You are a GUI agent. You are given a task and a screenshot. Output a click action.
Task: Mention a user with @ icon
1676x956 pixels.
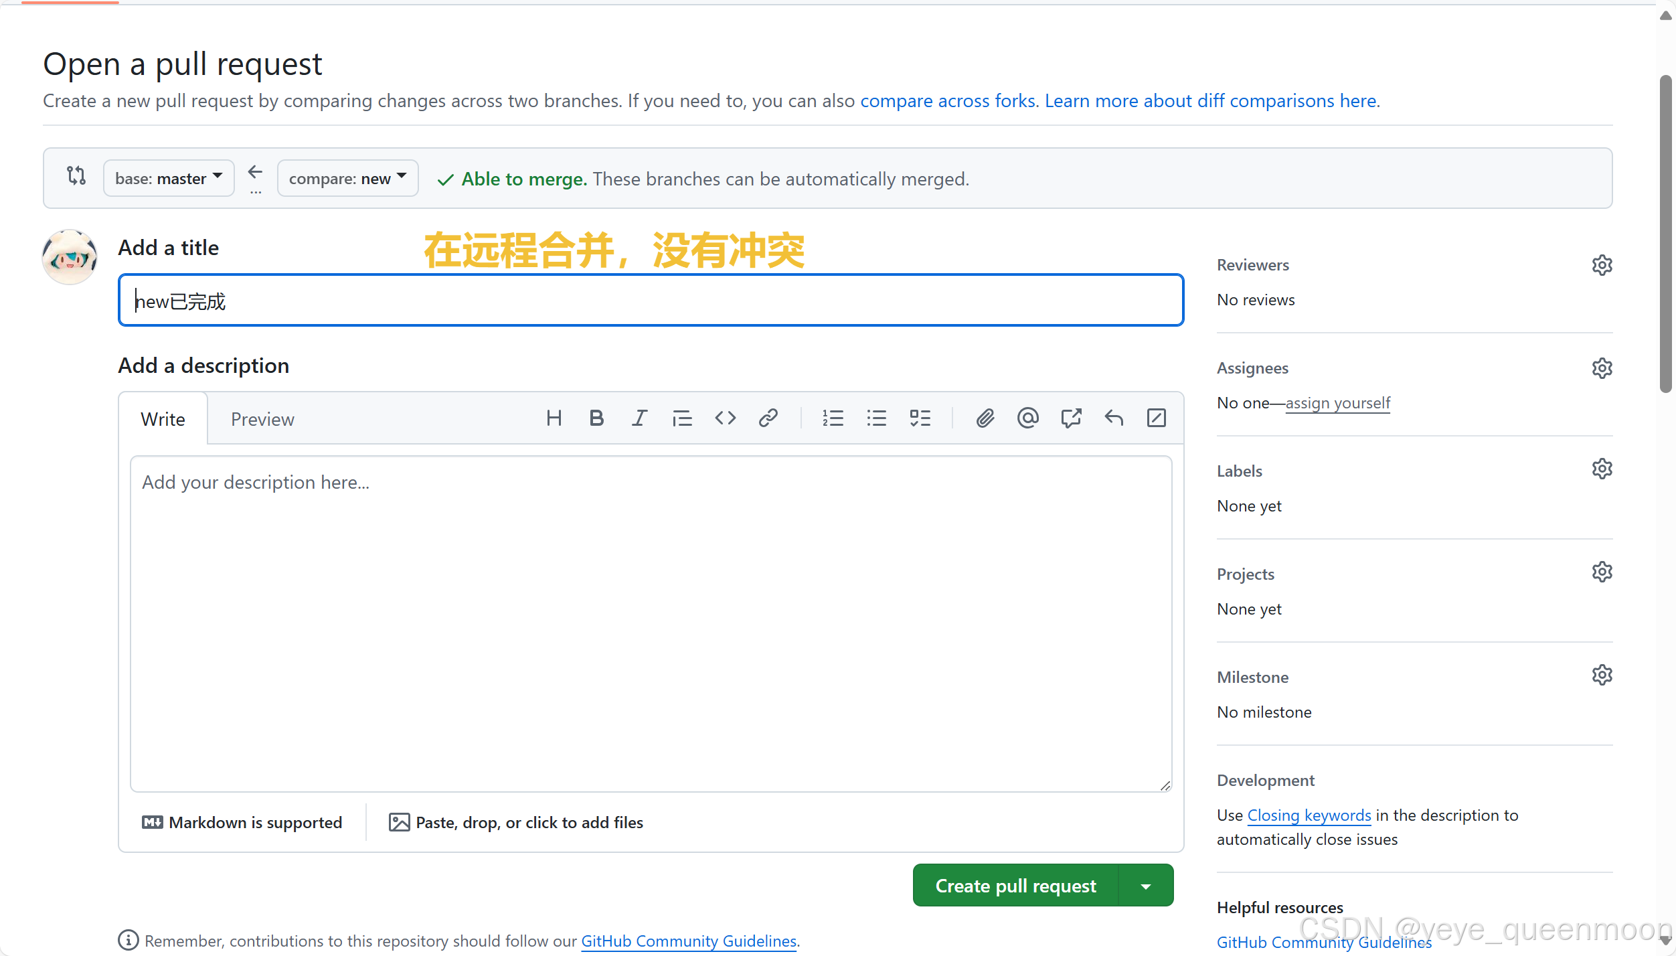[x=1027, y=418]
